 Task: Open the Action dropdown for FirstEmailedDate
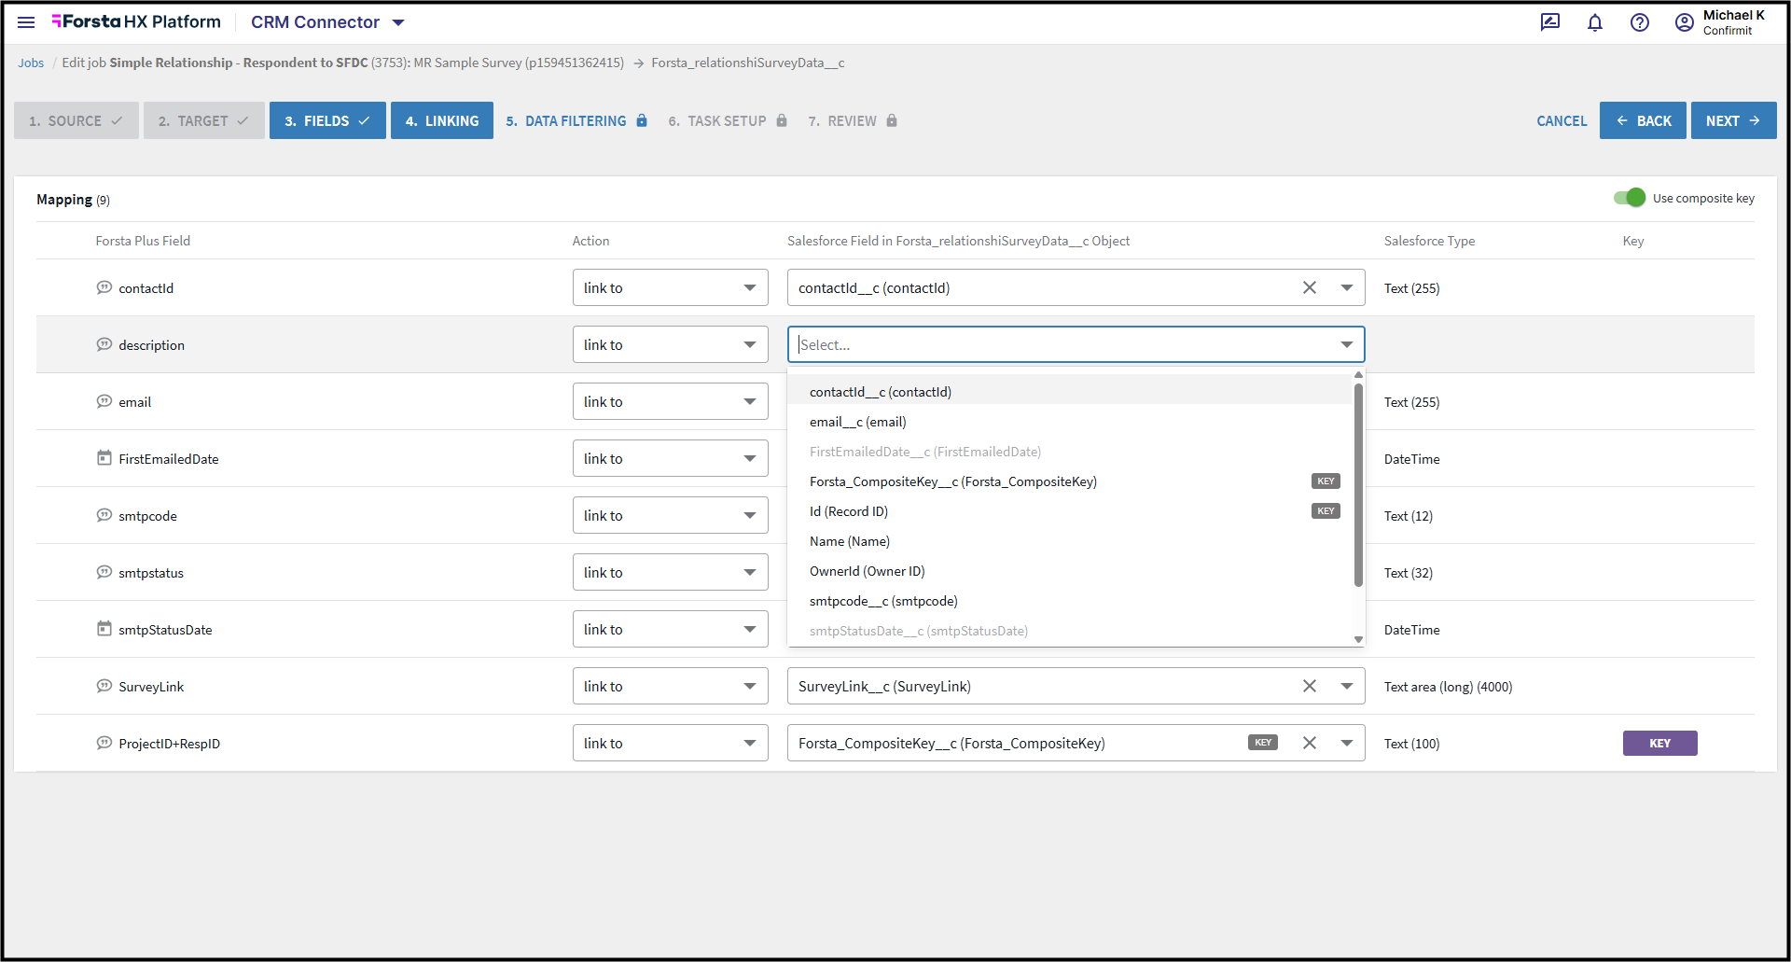point(671,458)
